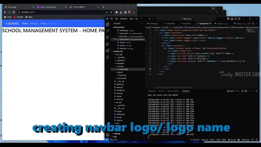Click the Features link in page navbar

[x=34, y=24]
